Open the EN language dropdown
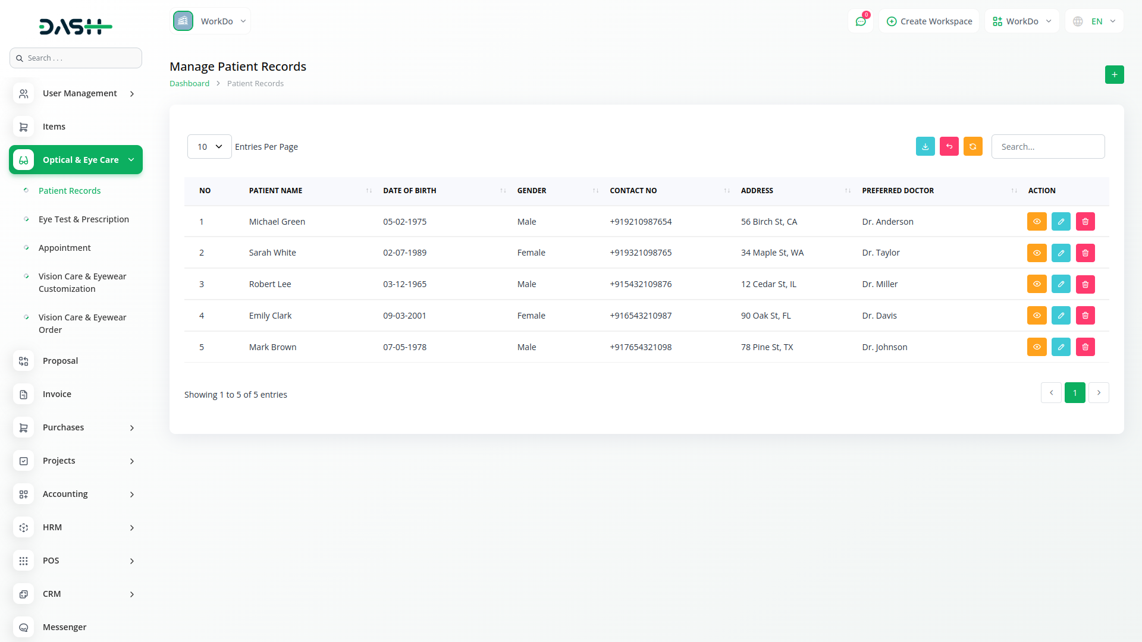This screenshot has width=1142, height=642. (x=1094, y=21)
